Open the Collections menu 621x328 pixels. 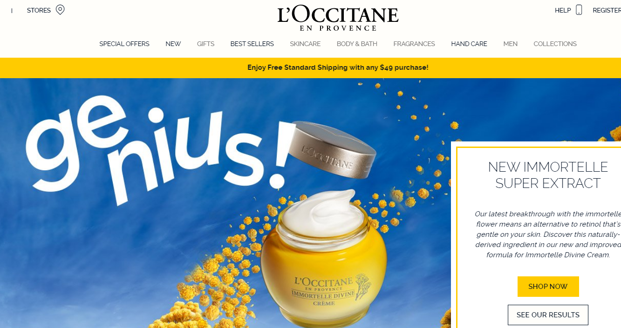tap(555, 44)
